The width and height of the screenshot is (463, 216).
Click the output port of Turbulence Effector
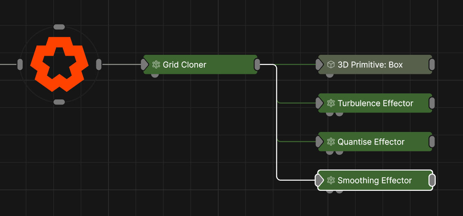point(432,103)
